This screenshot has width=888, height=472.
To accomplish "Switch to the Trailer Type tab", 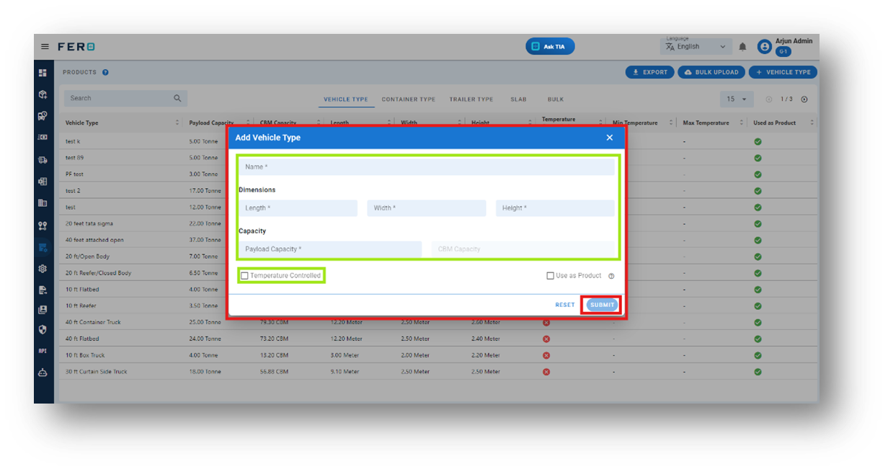I will [x=471, y=99].
